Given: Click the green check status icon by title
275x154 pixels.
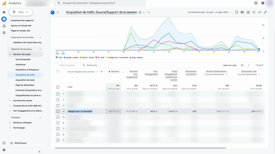Looking at the screenshot, I should (140, 12).
